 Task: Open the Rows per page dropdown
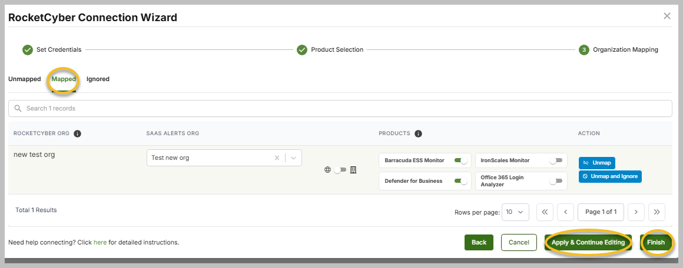(515, 212)
